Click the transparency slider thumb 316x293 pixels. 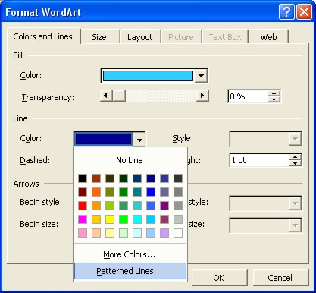(x=119, y=96)
